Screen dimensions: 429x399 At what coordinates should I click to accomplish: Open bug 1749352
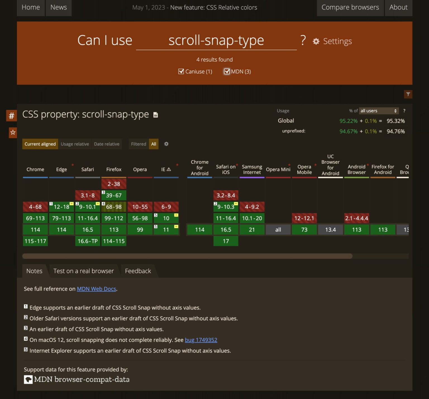click(201, 340)
